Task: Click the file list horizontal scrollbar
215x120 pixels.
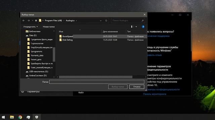Action: [96, 77]
